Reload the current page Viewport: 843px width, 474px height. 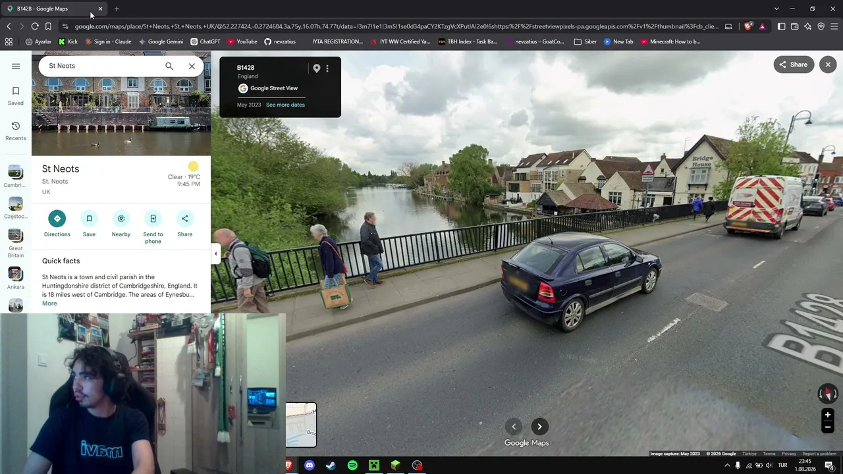[x=35, y=26]
